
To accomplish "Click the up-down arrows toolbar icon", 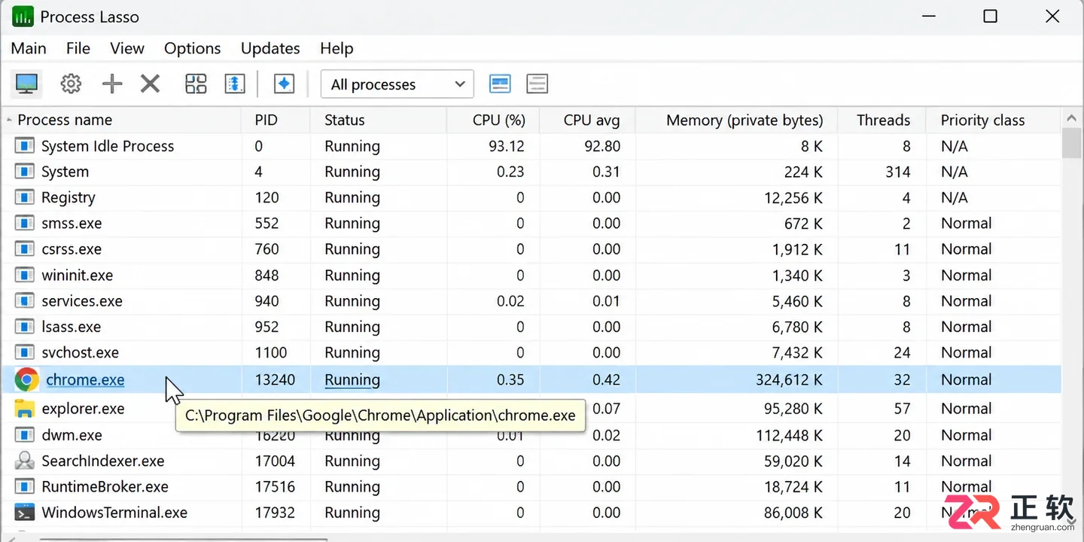I will (236, 84).
